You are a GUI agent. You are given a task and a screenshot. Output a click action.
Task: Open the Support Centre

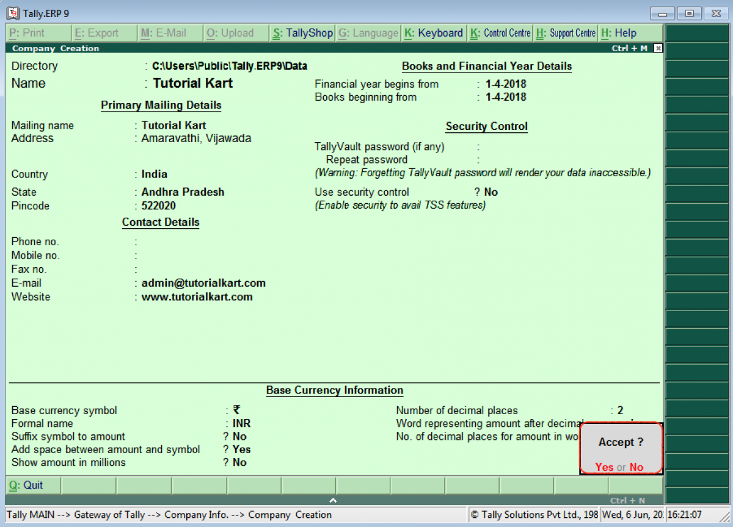(566, 33)
